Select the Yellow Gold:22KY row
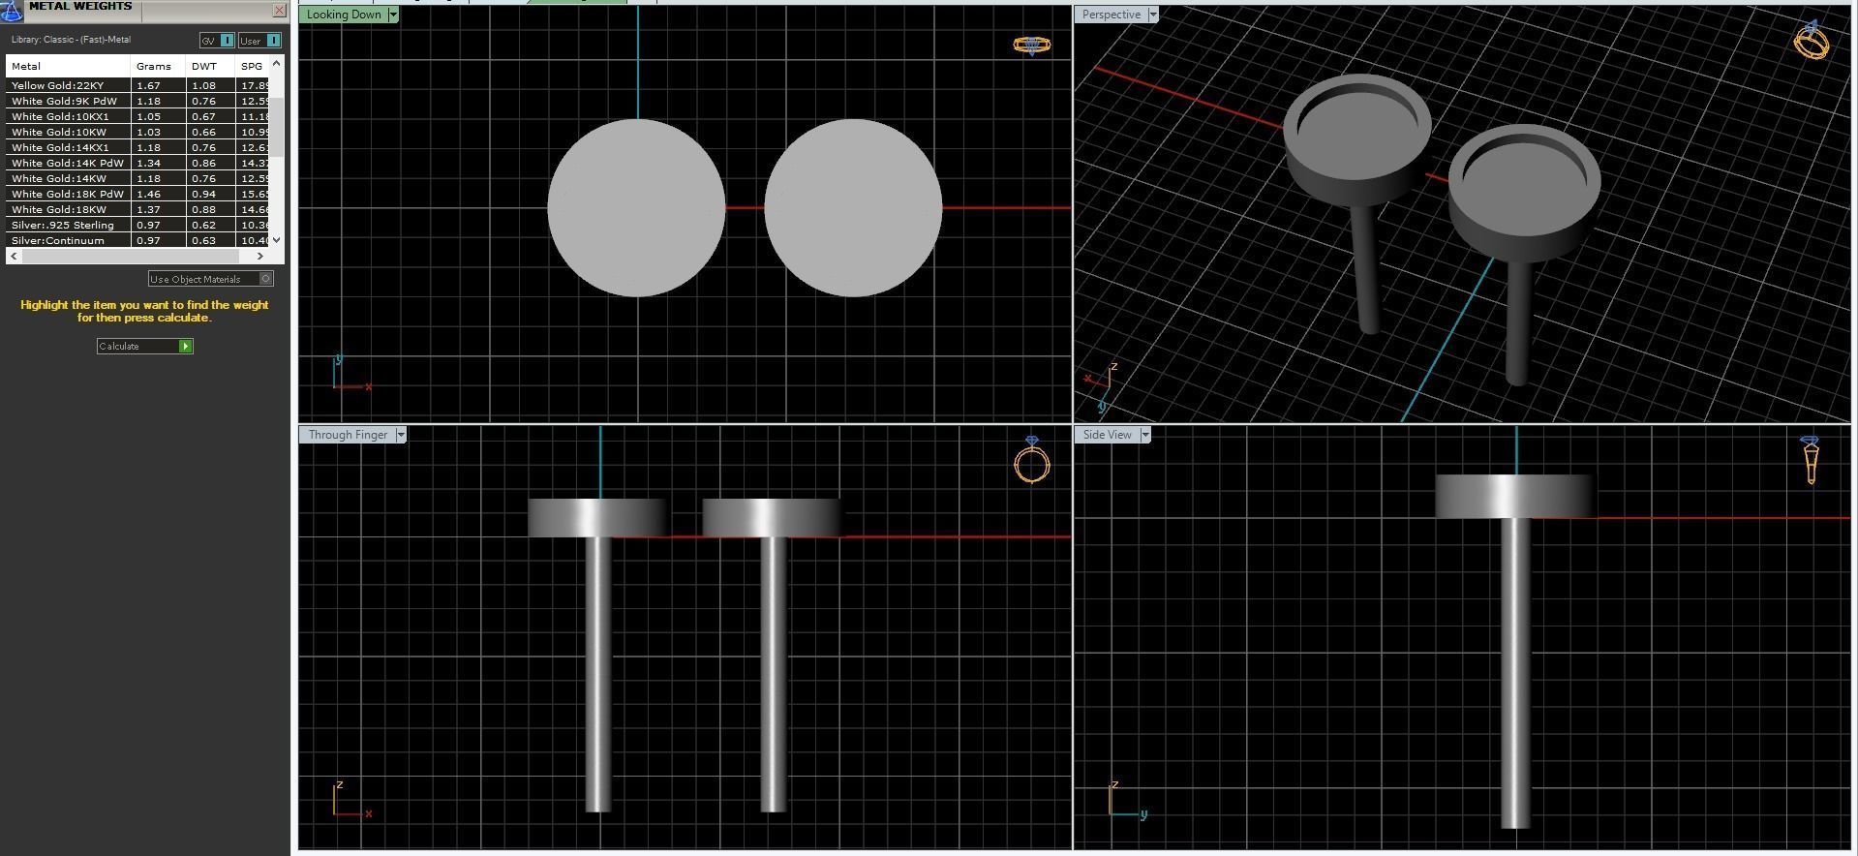Screen dimensions: 1858x856 [x=138, y=85]
